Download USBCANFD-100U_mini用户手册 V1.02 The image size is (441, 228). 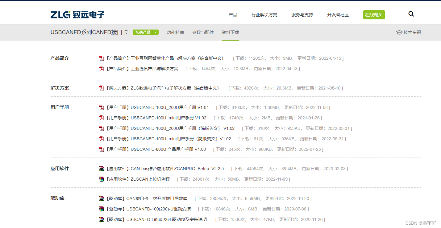pyautogui.click(x=156, y=118)
